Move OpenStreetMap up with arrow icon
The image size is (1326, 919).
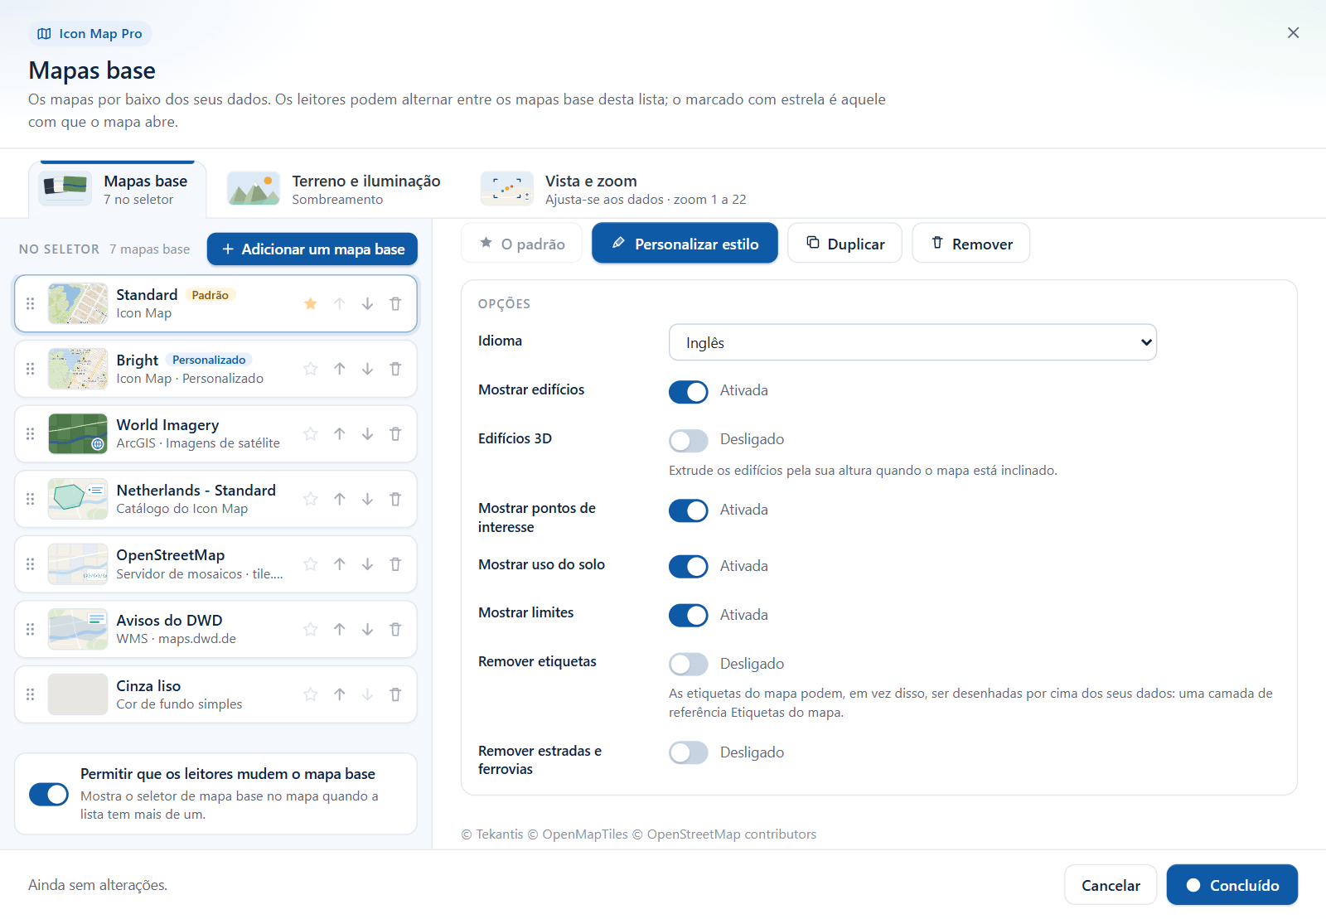point(340,564)
